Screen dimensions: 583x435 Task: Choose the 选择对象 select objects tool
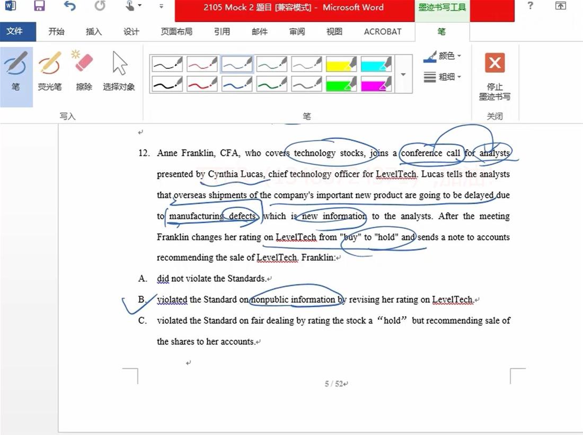pos(119,72)
